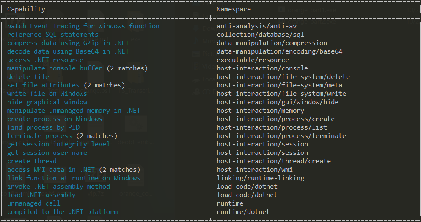Image resolution: width=421 pixels, height=222 pixels.
Task: Click the "patch Event Tracing for Windows function" capability
Action: coord(83,26)
